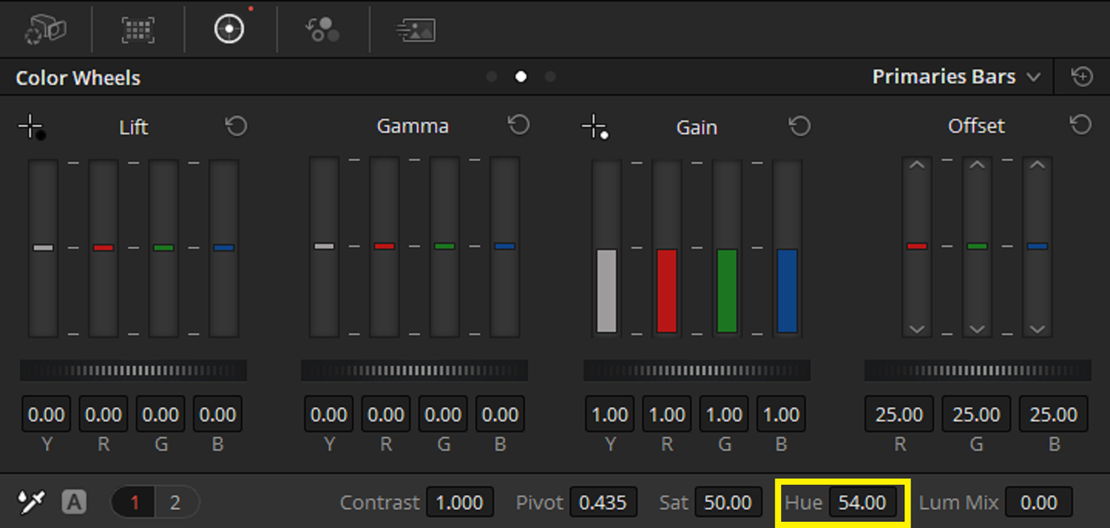The height and width of the screenshot is (528, 1110).
Task: Select the Gamma G value field
Action: pos(443,414)
